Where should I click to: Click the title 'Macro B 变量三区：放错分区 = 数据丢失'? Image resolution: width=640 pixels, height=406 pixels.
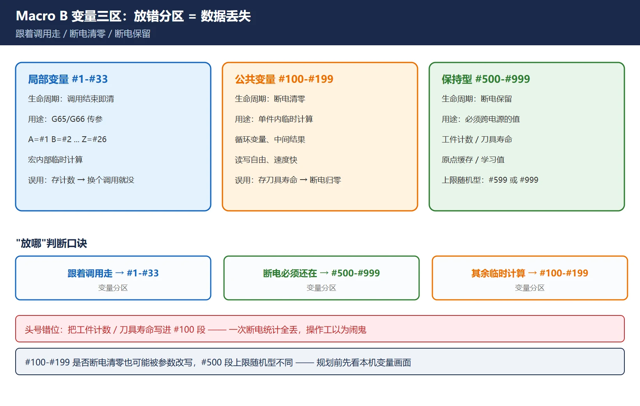click(133, 16)
